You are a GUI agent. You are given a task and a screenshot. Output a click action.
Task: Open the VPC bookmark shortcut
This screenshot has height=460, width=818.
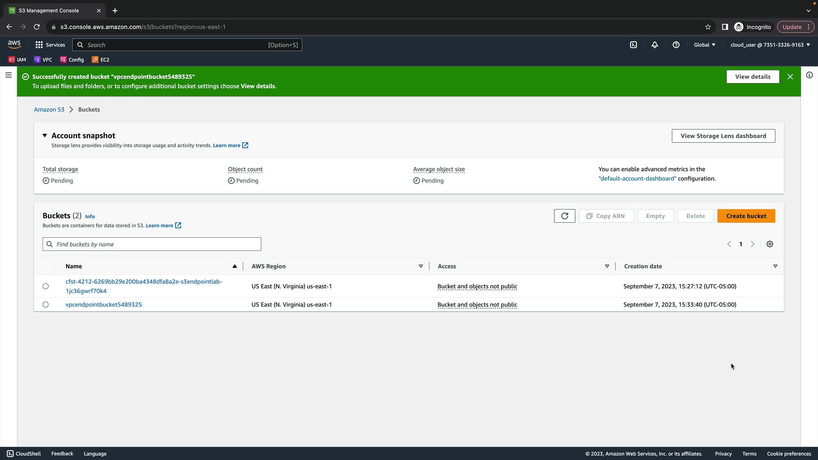(x=43, y=60)
